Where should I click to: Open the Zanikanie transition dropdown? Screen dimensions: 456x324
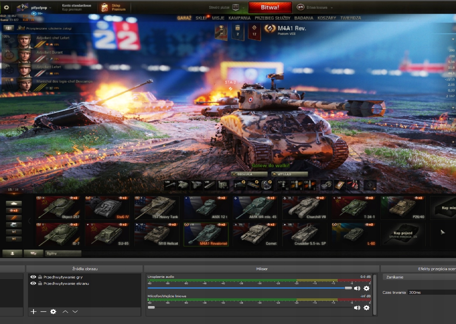[419, 277]
